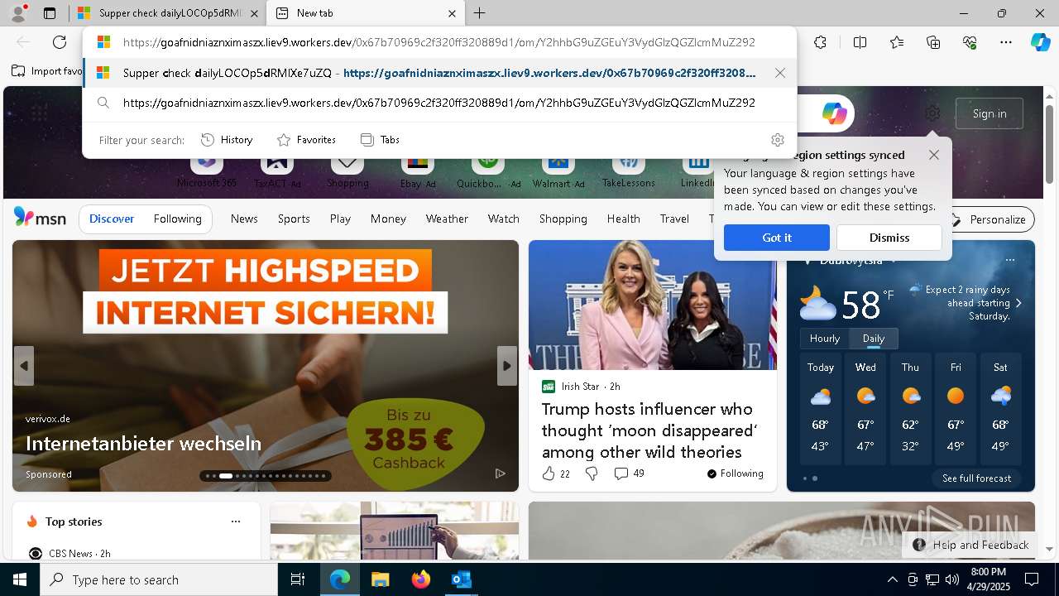Open the tab actions menu icon
1059x596 pixels.
50,13
